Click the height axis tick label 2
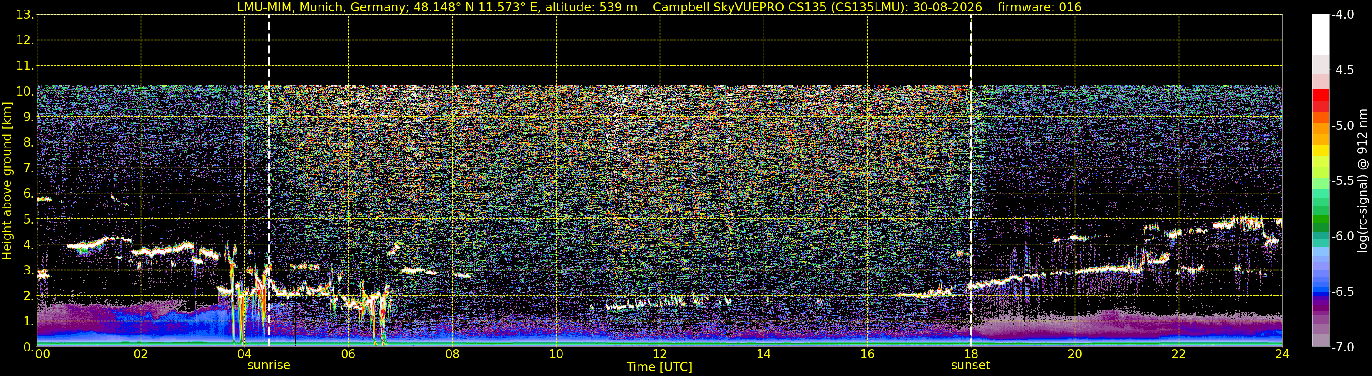The image size is (1372, 376). coord(28,296)
